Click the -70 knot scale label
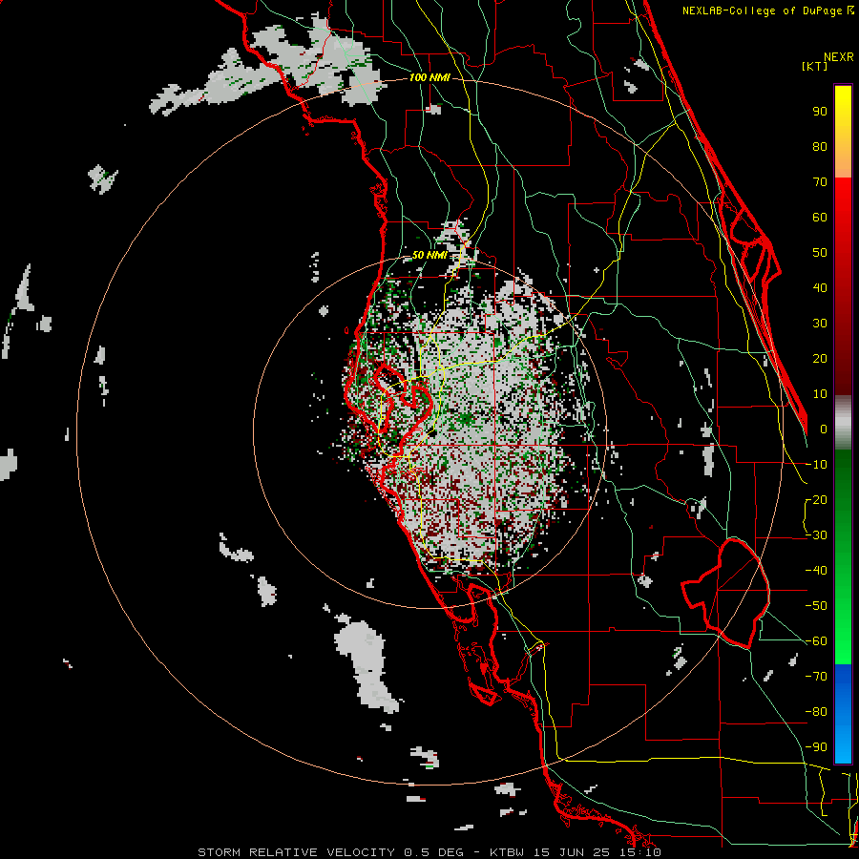The image size is (859, 859). (x=816, y=677)
